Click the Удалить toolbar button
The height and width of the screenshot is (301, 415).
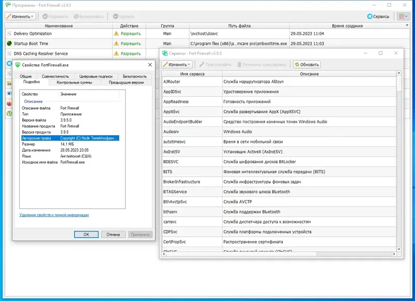click(x=123, y=17)
